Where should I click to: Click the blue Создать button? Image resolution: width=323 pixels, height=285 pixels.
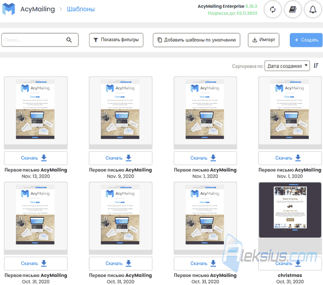[x=306, y=40]
